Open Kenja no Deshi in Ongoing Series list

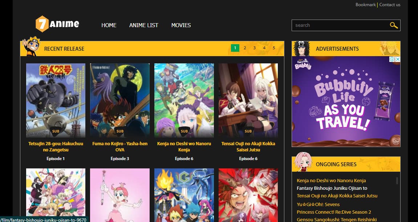pos(331,180)
